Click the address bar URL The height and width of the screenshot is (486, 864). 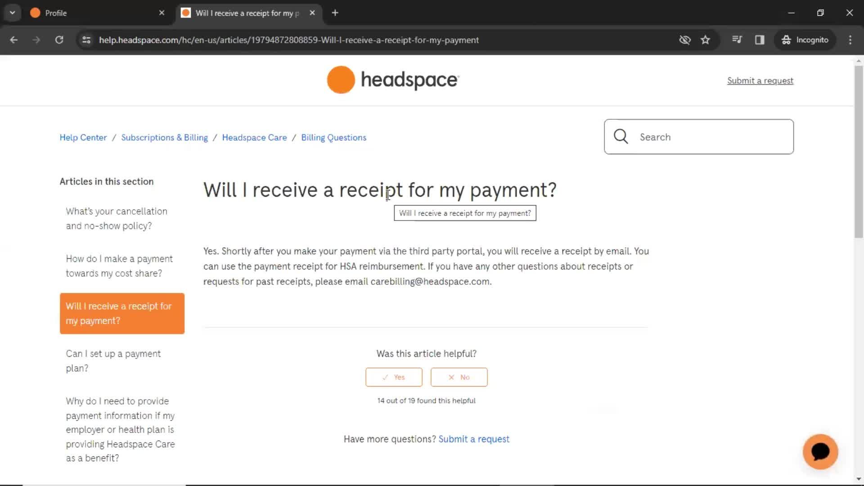click(x=289, y=40)
